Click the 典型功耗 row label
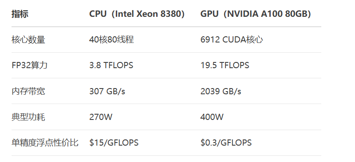Viewport: 355px width, 162px height. point(28,117)
